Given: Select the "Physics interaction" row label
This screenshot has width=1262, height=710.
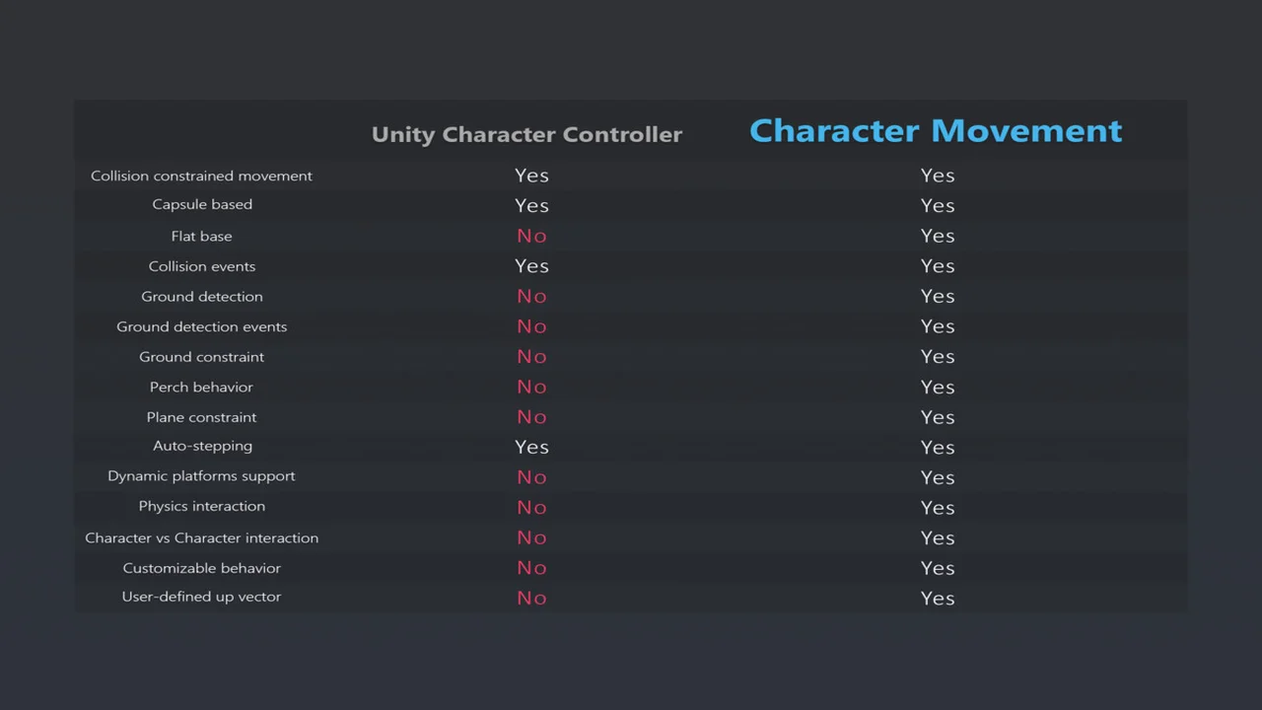Looking at the screenshot, I should (202, 506).
